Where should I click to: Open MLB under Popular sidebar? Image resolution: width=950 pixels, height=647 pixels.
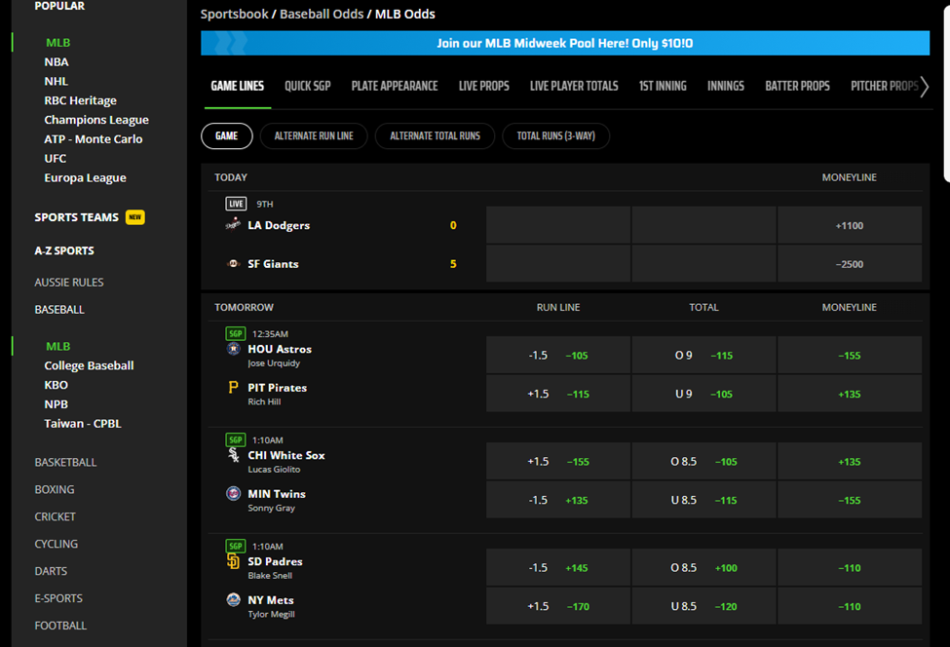pyautogui.click(x=58, y=43)
